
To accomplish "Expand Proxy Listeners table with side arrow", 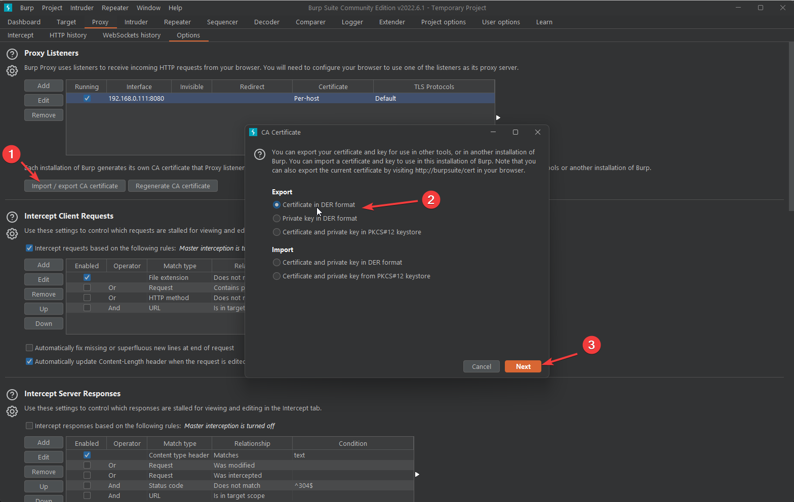I will point(498,117).
